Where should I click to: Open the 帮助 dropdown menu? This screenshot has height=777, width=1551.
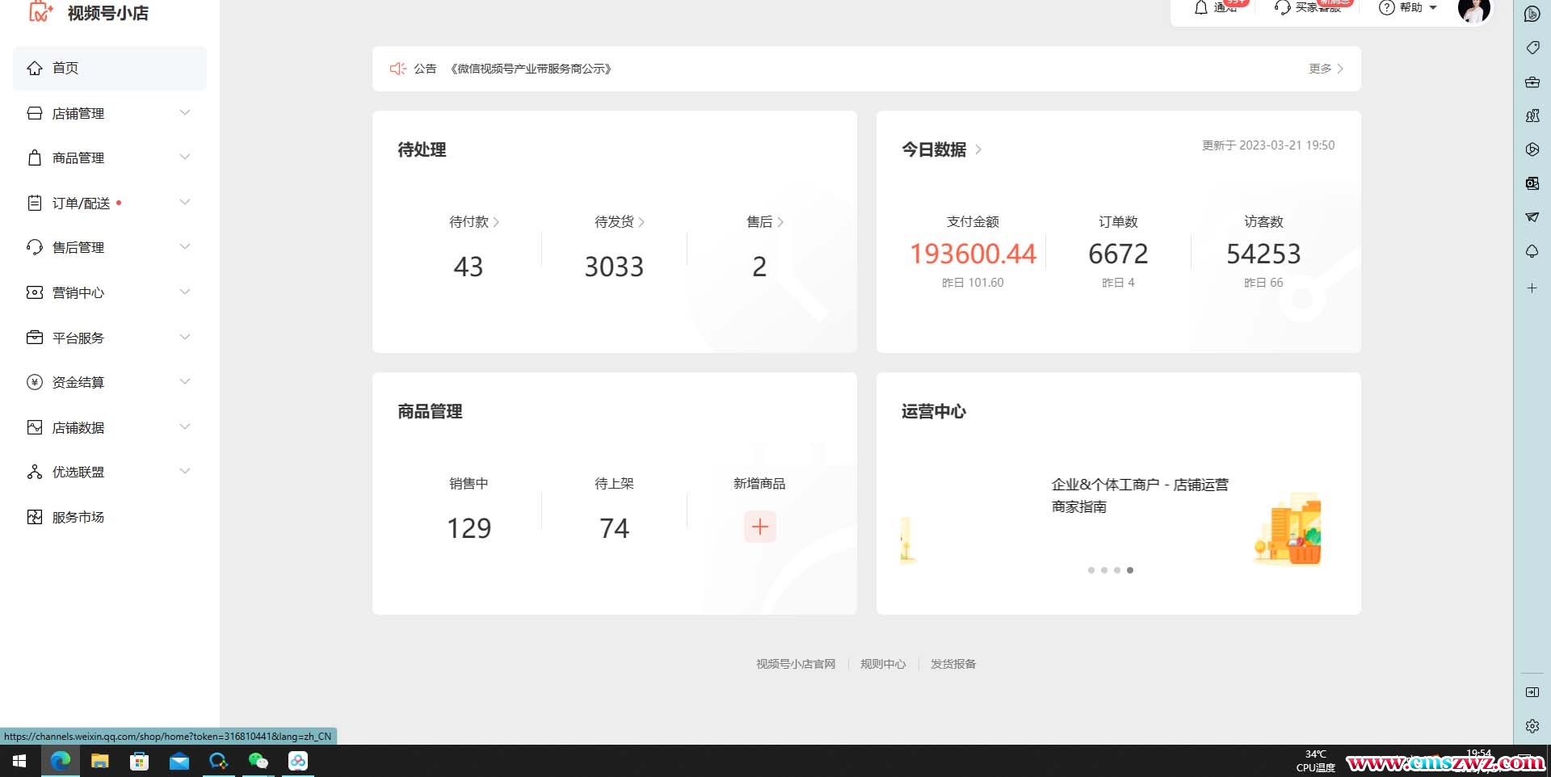(1410, 8)
